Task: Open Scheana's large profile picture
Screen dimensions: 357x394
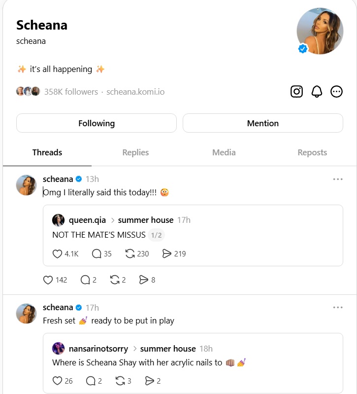Action: [320, 31]
